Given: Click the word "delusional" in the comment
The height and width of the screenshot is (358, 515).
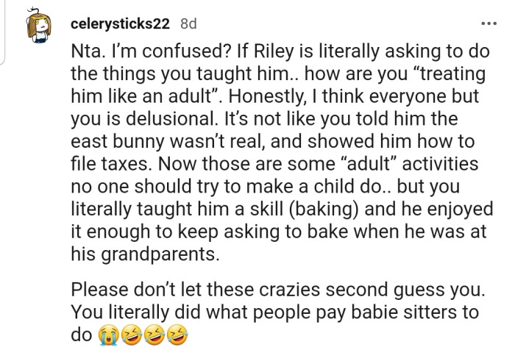Looking at the screenshot, I should click(x=171, y=119).
